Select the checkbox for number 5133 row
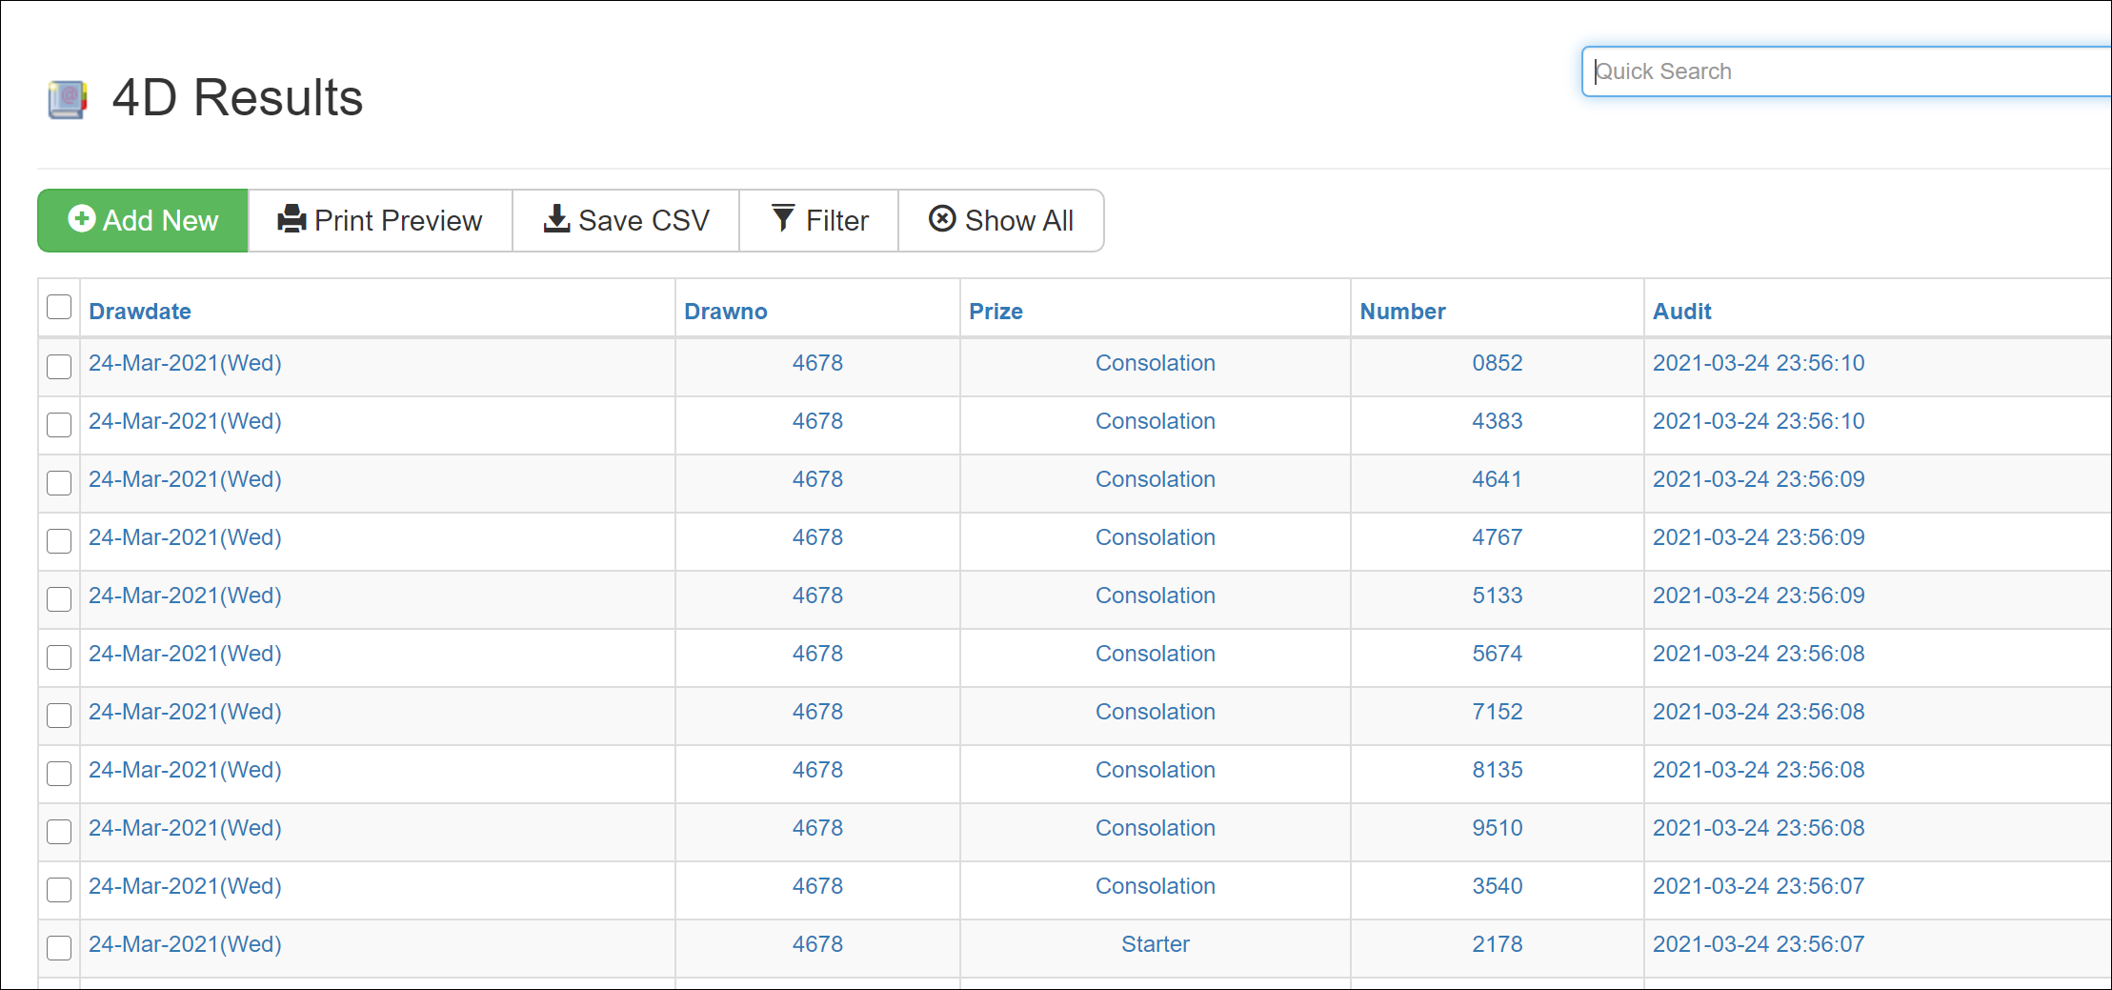 (x=59, y=599)
